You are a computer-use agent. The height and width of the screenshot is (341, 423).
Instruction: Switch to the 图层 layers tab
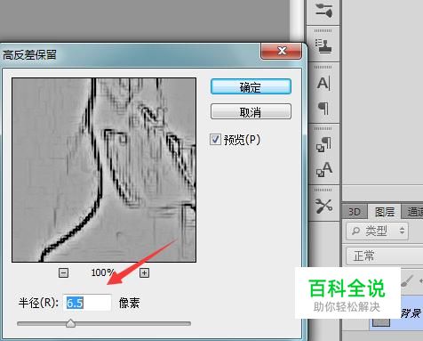point(385,212)
